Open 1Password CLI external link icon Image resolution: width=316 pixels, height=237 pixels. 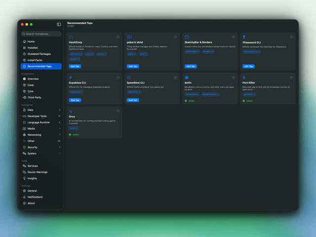click(x=291, y=37)
